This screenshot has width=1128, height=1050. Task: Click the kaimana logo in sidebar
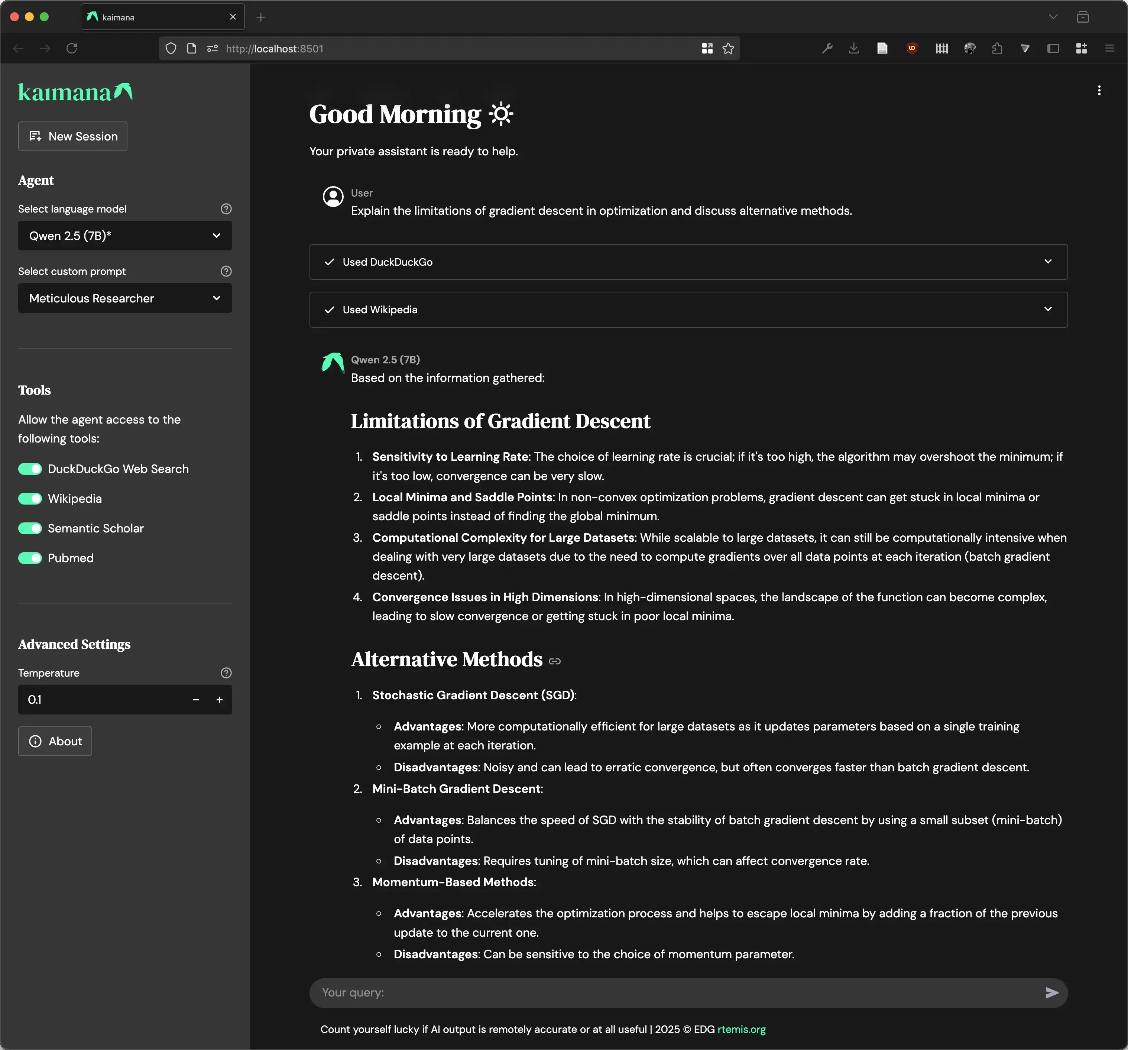pos(75,92)
